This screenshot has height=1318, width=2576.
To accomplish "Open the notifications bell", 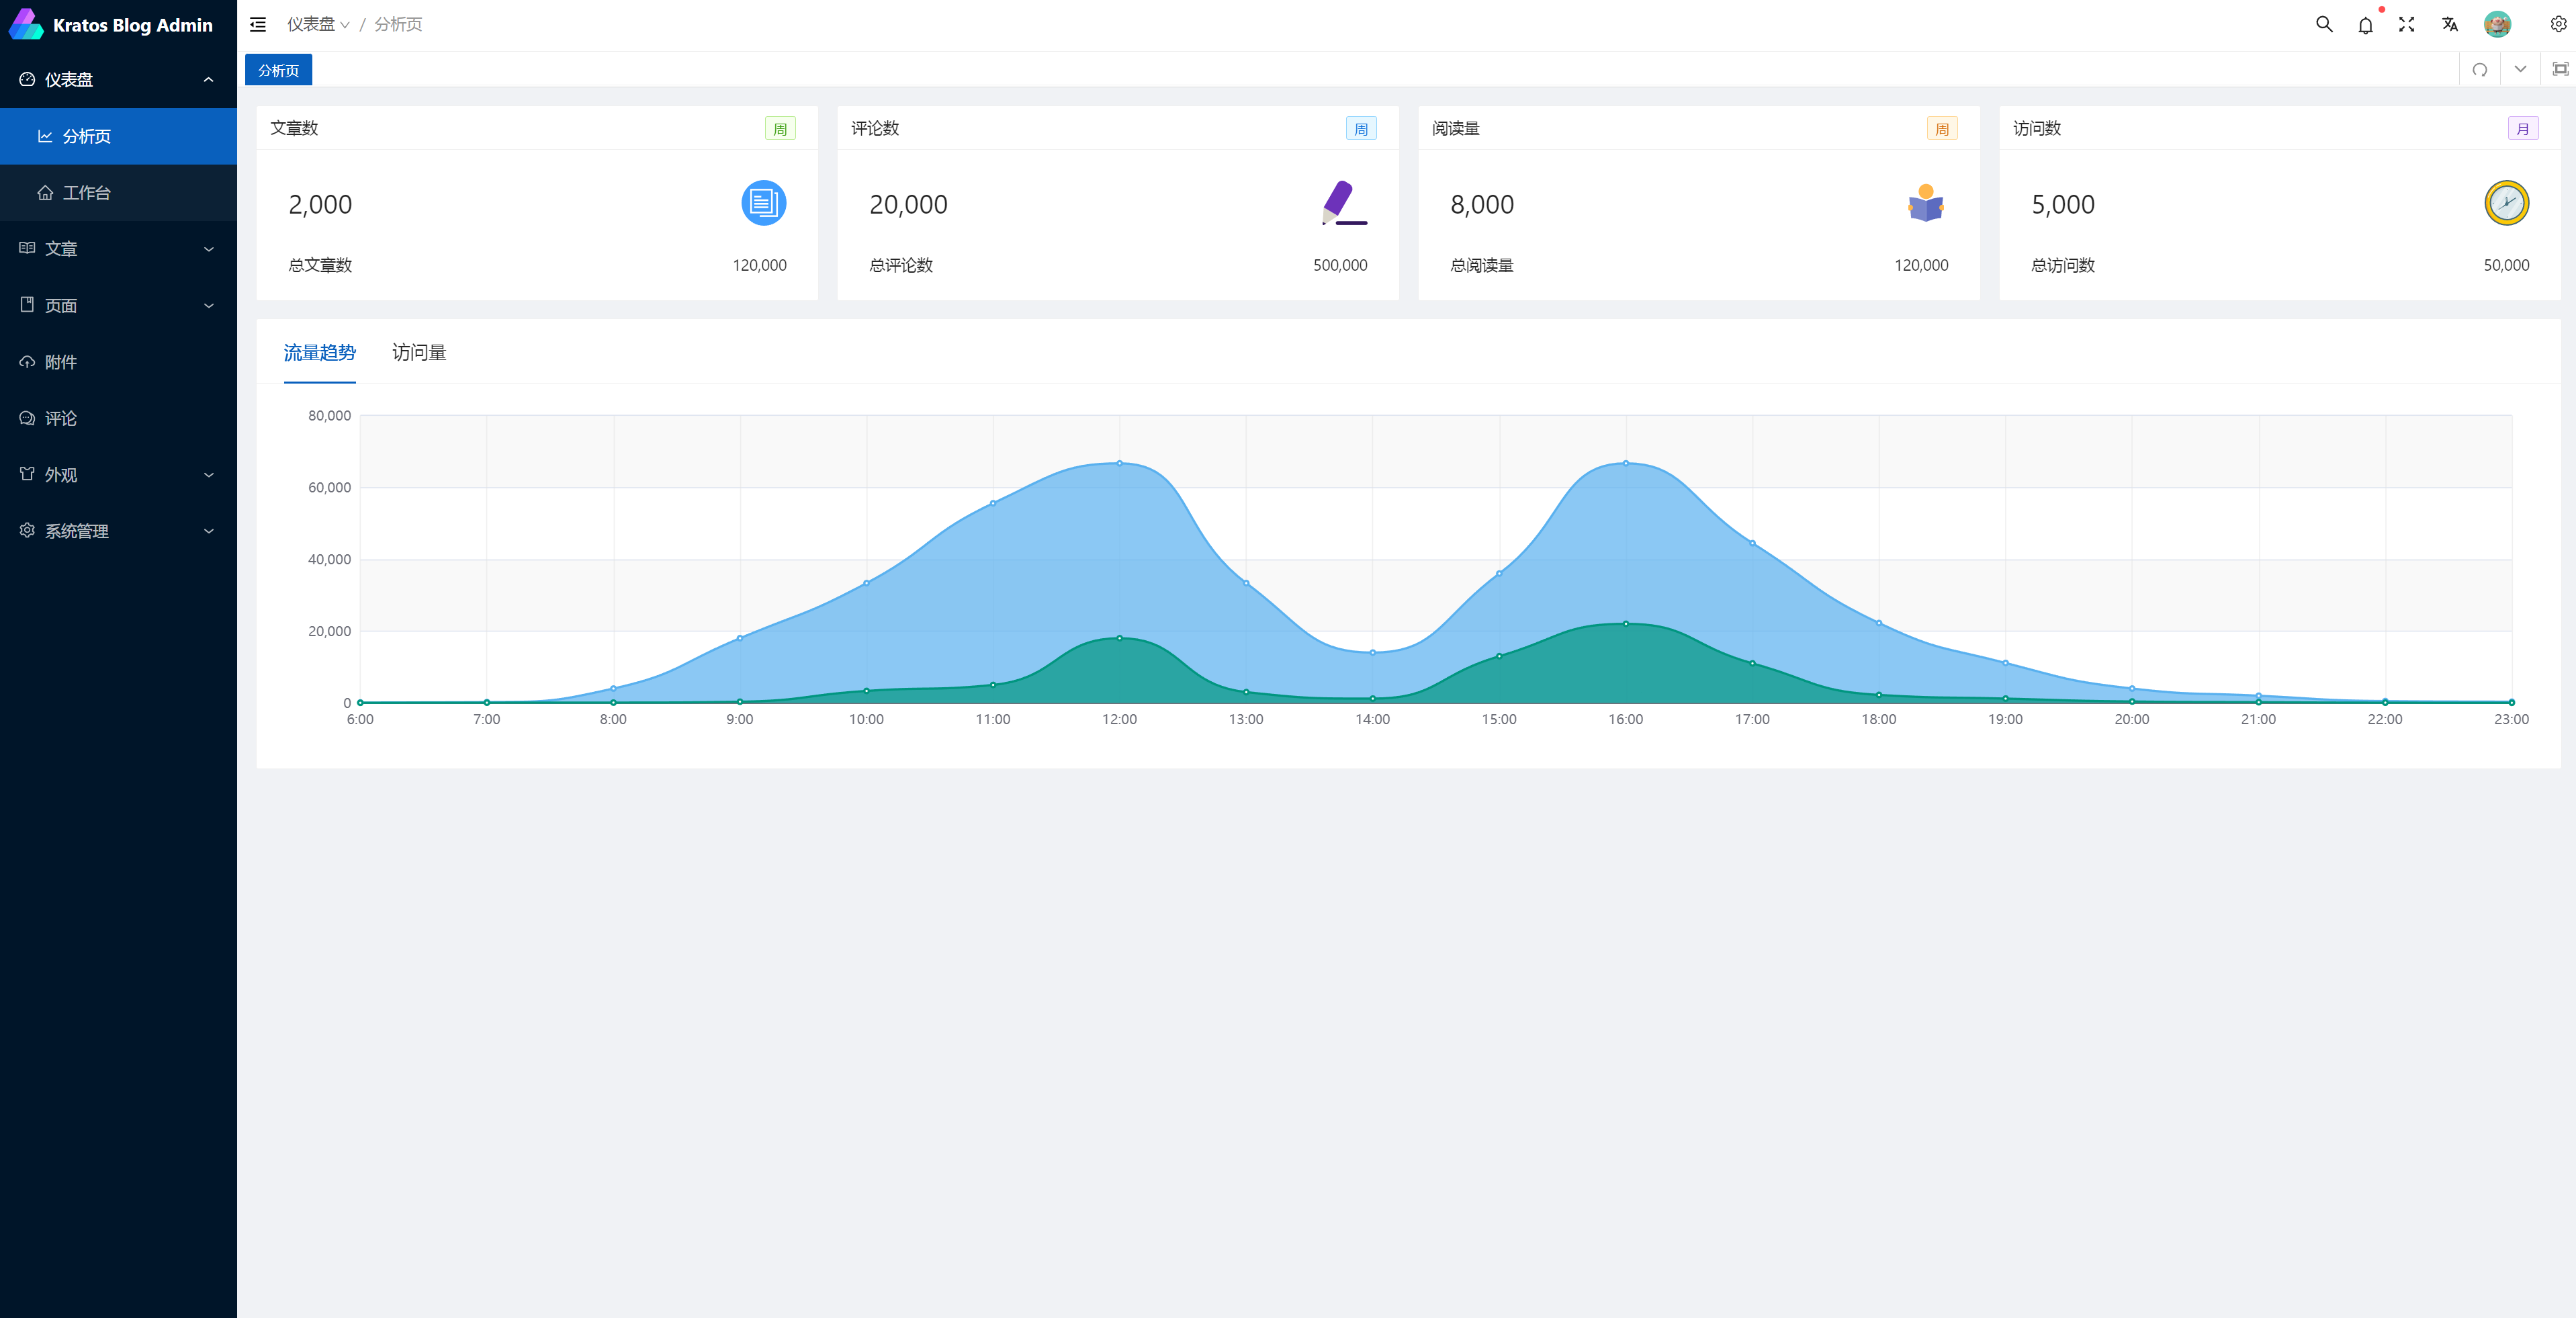I will [2365, 25].
